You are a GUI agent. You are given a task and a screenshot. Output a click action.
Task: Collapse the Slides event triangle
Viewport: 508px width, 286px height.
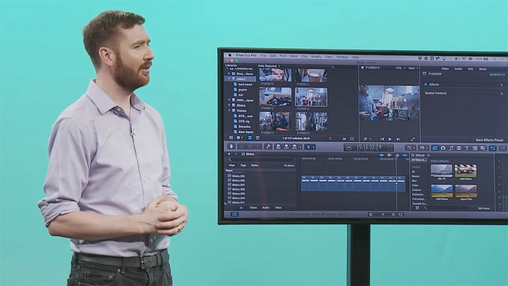click(229, 105)
